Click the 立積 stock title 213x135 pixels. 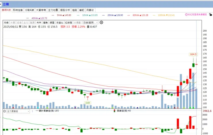tap(6, 4)
